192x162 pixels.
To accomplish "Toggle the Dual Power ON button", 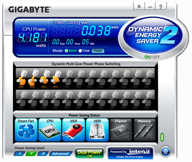I will click(89, 153).
